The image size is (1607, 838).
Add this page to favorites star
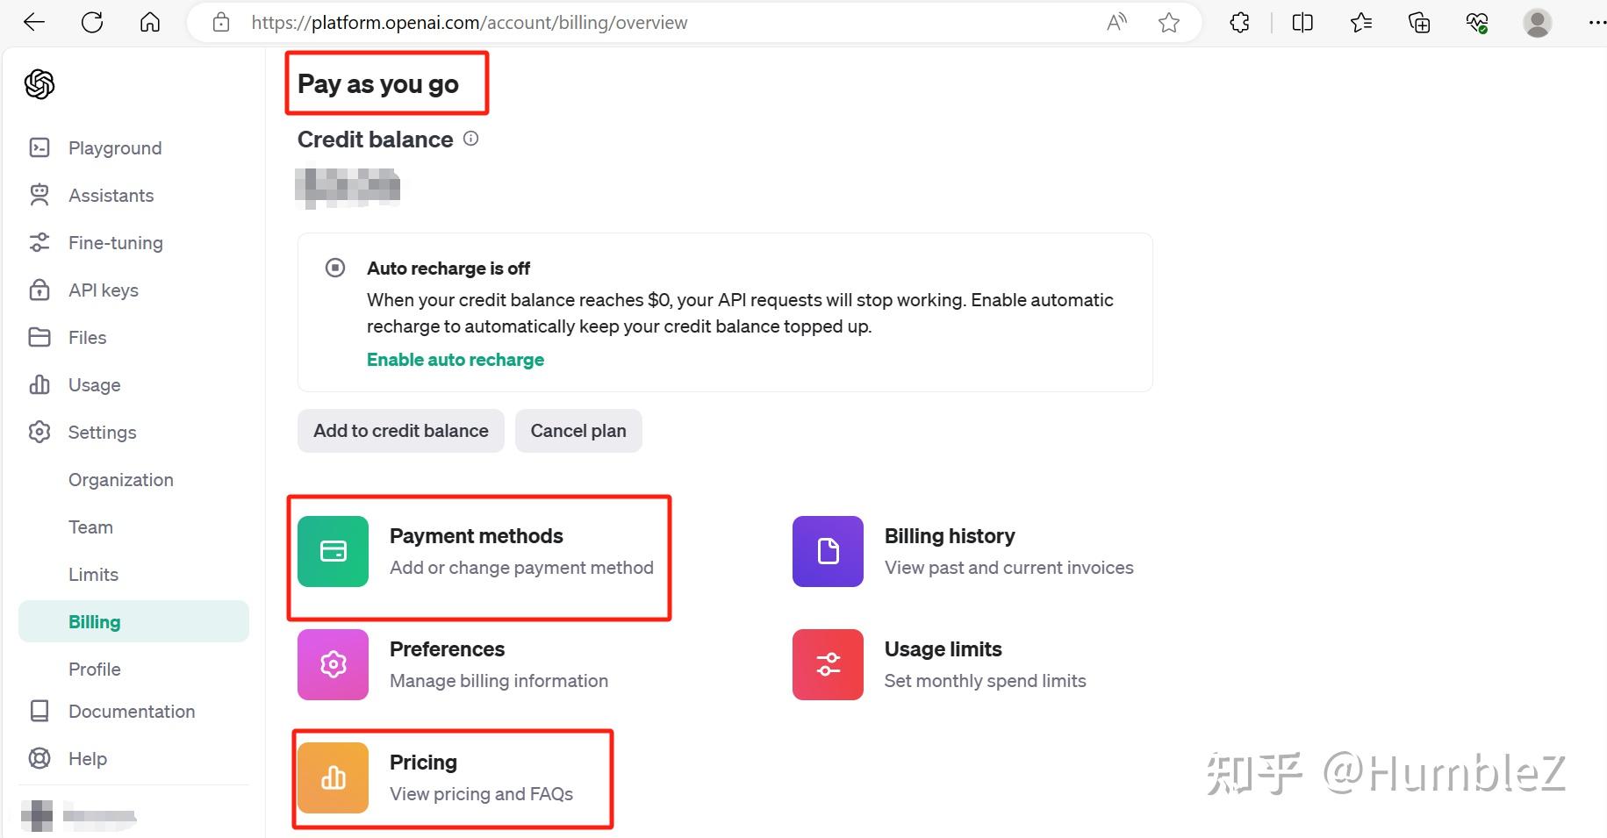pyautogui.click(x=1168, y=23)
